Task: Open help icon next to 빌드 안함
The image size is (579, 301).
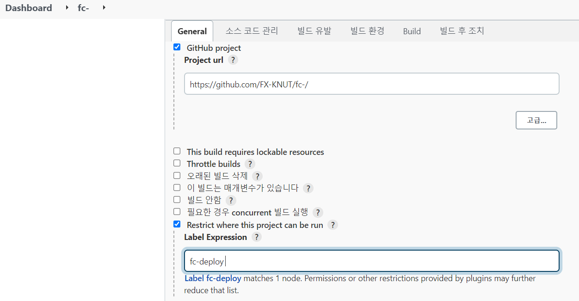Action: click(x=231, y=201)
